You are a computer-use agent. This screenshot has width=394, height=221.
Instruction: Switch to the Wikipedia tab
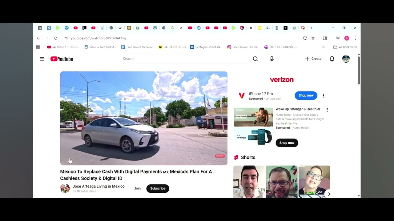coord(120,28)
